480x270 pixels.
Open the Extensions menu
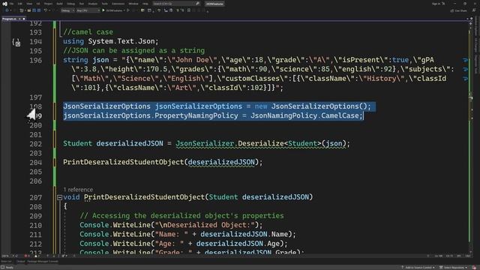coord(118,4)
